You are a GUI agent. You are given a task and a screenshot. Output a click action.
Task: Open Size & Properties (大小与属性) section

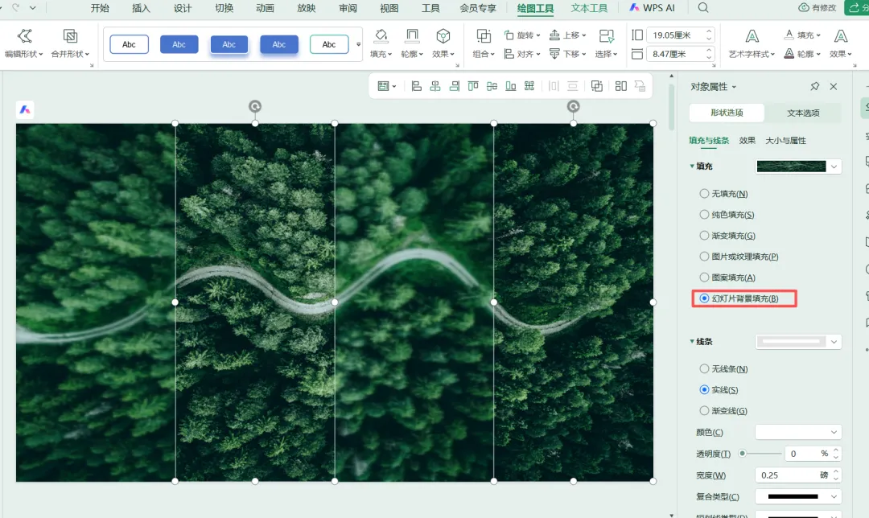click(786, 140)
